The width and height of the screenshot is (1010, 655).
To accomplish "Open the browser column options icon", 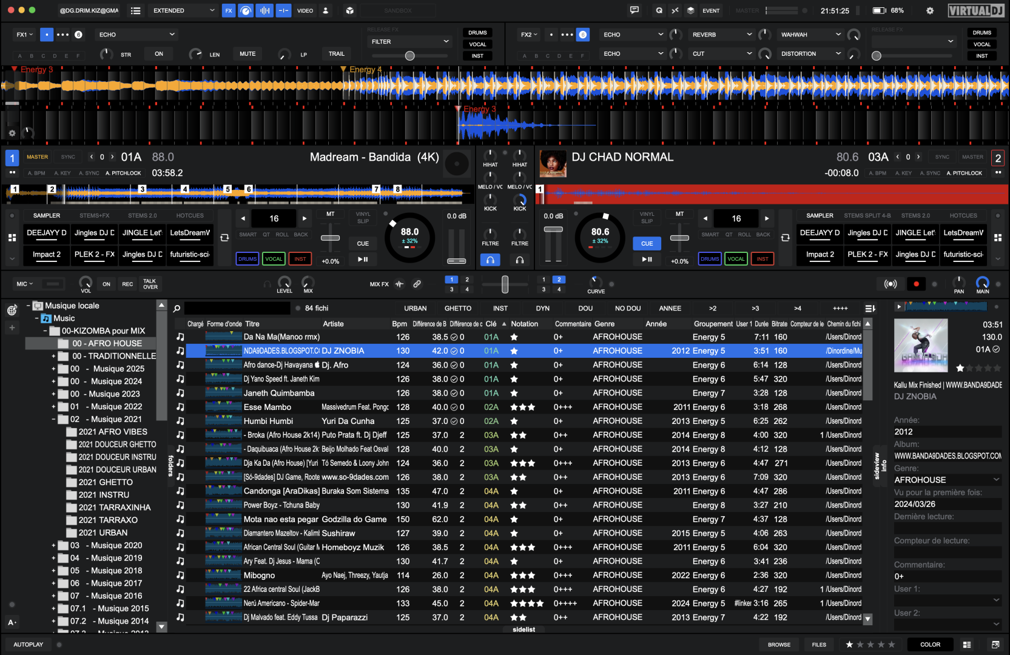I will pos(870,309).
